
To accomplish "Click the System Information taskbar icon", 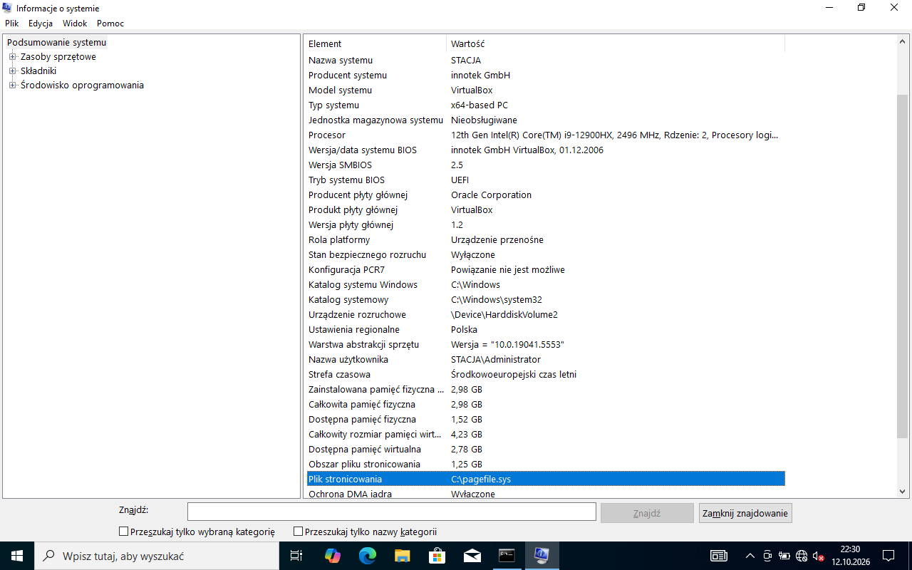I will [541, 556].
